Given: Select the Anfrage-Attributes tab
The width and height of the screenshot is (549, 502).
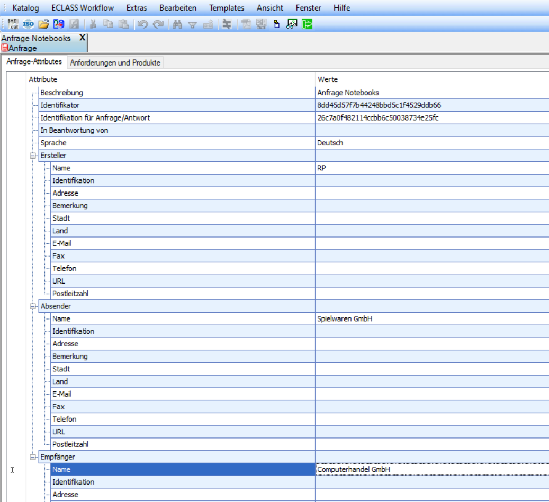Looking at the screenshot, I should pyautogui.click(x=34, y=62).
